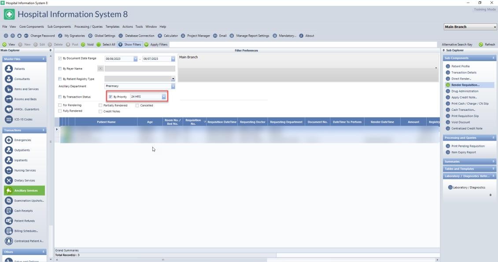Open the Calculator toolbar icon
498x262 pixels.
click(x=161, y=36)
